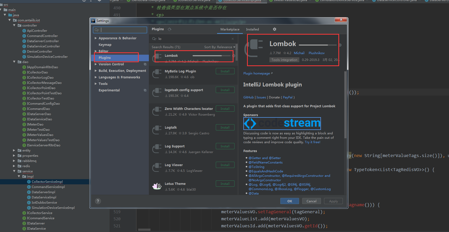Cancel download in Lombok detail header

pos(340,45)
